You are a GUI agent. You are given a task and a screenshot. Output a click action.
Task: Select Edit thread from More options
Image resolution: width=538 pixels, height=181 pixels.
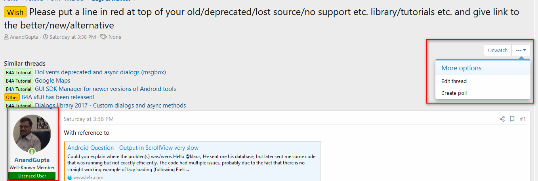(454, 81)
